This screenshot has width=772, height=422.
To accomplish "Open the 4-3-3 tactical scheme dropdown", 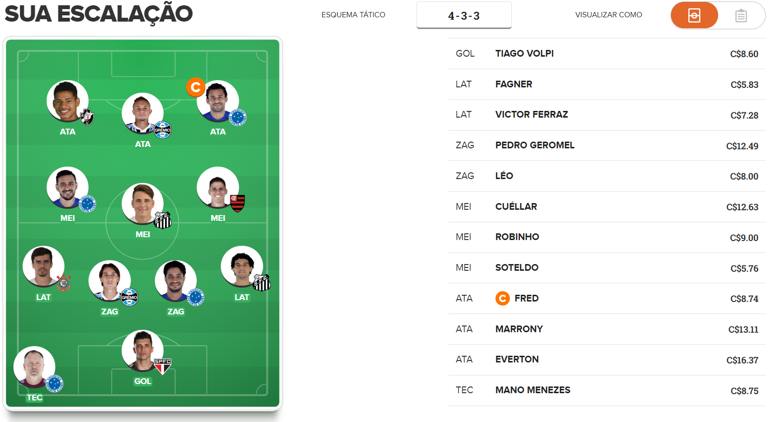I will [x=464, y=15].
